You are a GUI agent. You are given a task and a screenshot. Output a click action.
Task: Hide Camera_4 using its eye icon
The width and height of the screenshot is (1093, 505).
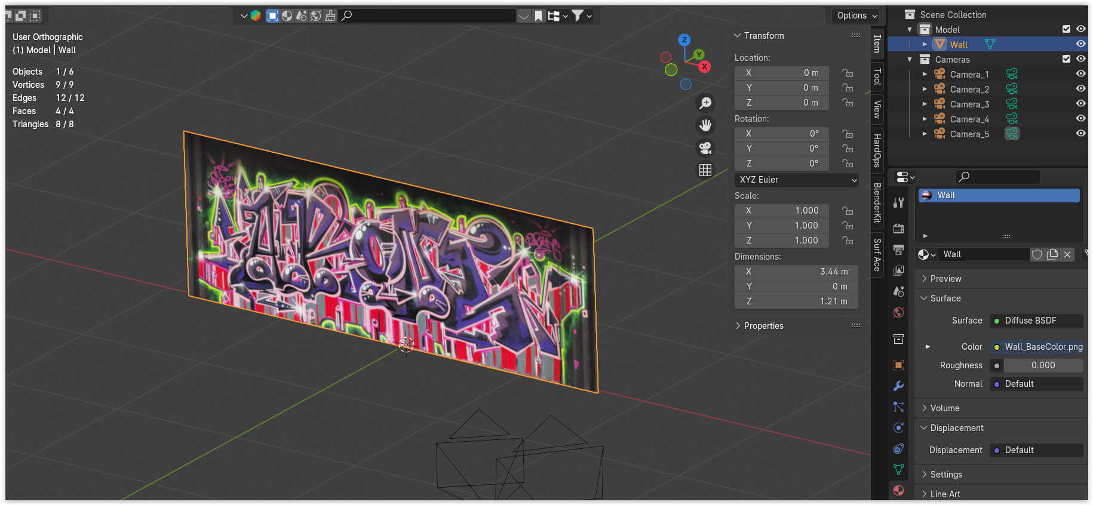tap(1080, 119)
